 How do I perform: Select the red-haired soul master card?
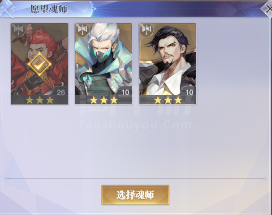(x=39, y=64)
